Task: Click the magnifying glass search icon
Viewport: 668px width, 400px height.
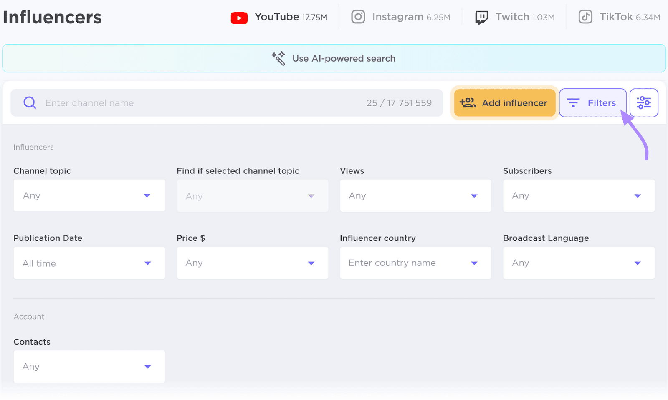Action: (29, 102)
